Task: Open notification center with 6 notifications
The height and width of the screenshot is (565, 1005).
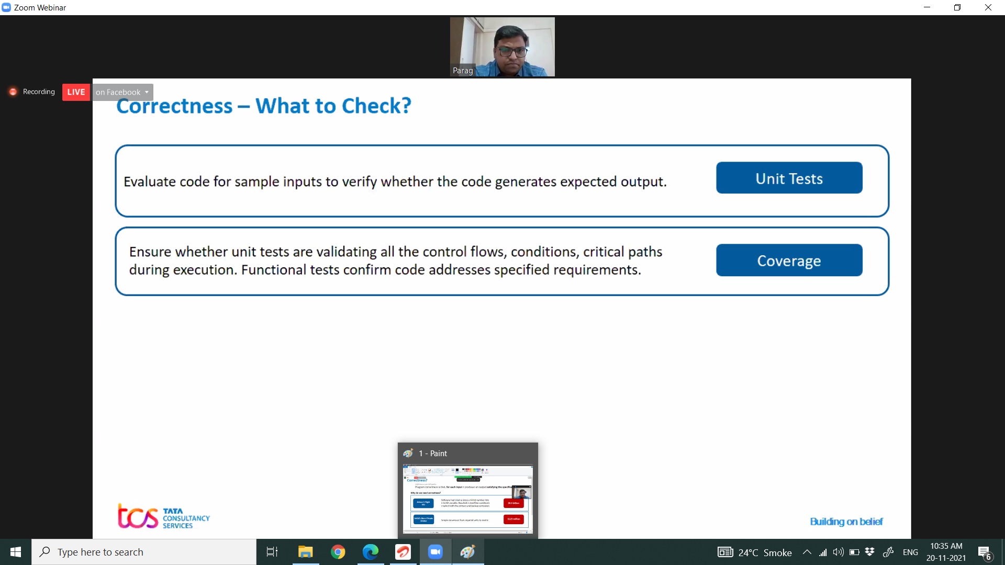Action: [985, 552]
